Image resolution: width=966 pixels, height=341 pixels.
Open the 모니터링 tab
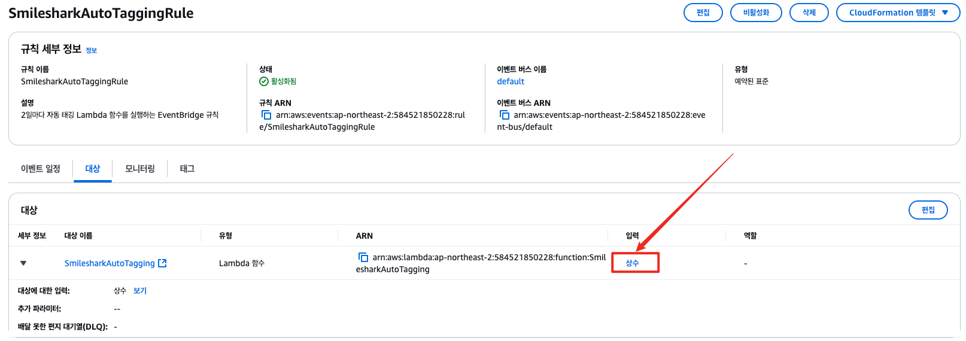point(140,169)
